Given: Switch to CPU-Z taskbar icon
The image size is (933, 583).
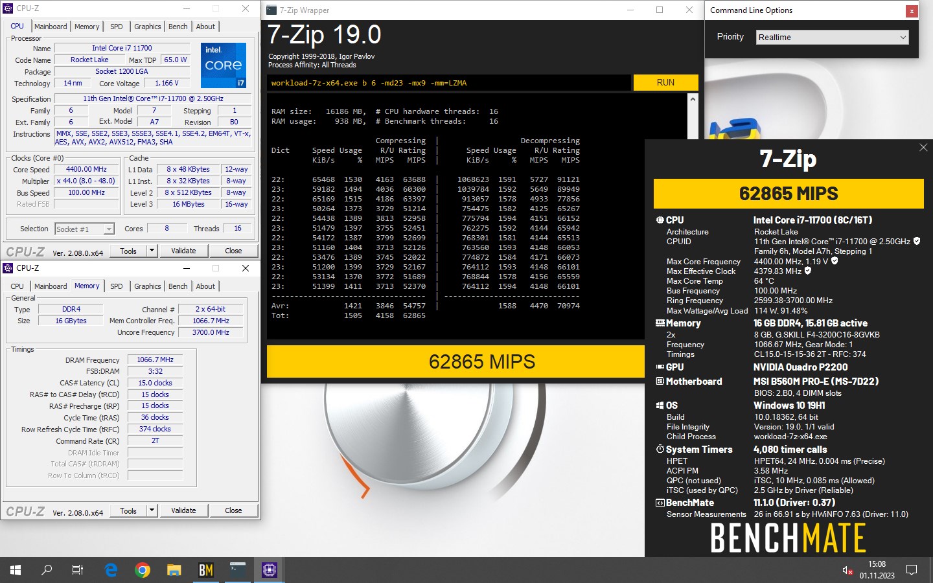Looking at the screenshot, I should click(x=270, y=570).
